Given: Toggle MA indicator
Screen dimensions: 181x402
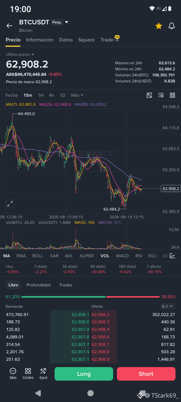Looking at the screenshot, I should (x=7, y=256).
